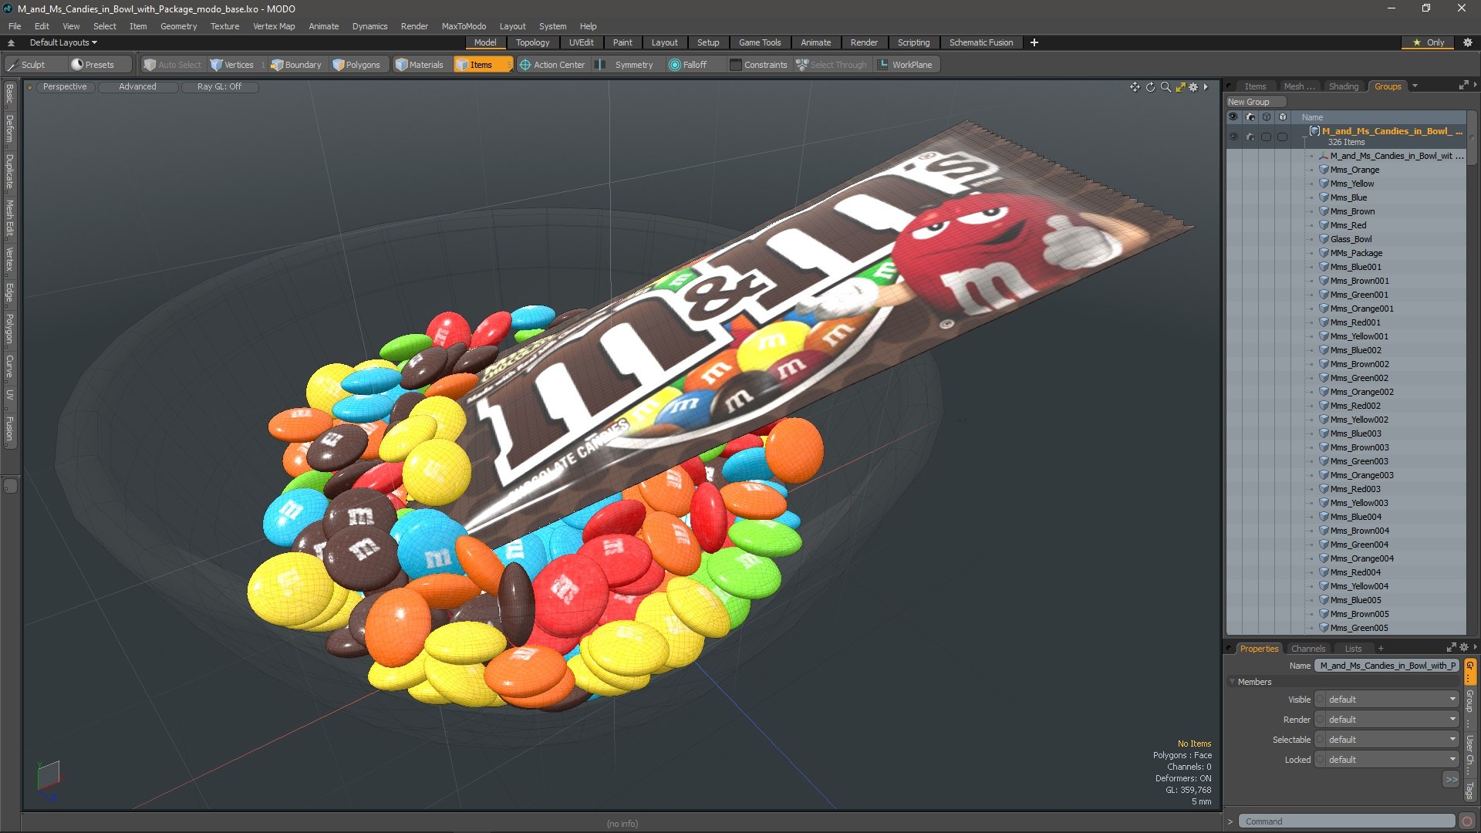
Task: Open the Vertex Map menu
Action: pyautogui.click(x=274, y=26)
